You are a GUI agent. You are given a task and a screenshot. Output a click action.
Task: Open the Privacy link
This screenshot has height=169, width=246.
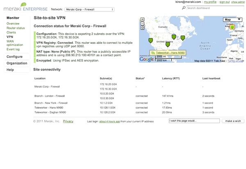coord(68,121)
